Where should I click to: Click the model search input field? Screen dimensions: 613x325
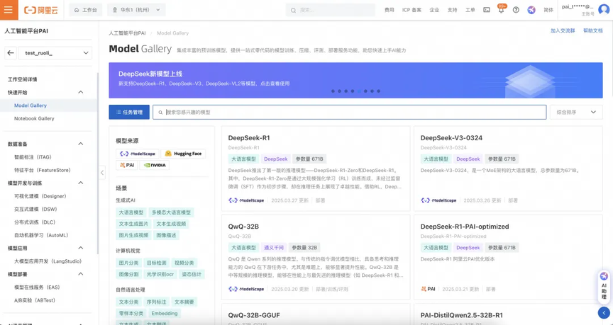(351, 112)
